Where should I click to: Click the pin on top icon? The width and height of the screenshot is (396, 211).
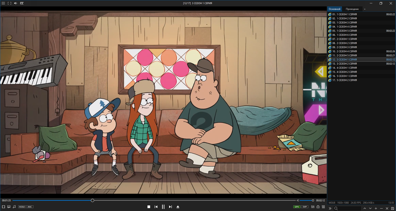(x=15, y=3)
